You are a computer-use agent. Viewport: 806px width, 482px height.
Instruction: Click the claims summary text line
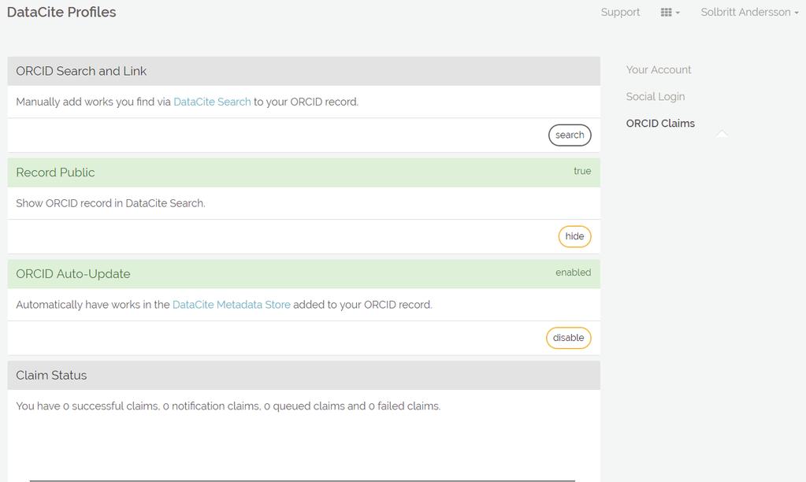click(x=228, y=406)
